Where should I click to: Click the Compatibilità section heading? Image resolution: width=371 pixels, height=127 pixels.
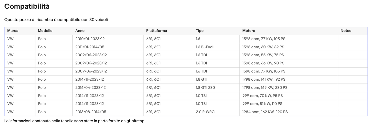pyautogui.click(x=27, y=6)
